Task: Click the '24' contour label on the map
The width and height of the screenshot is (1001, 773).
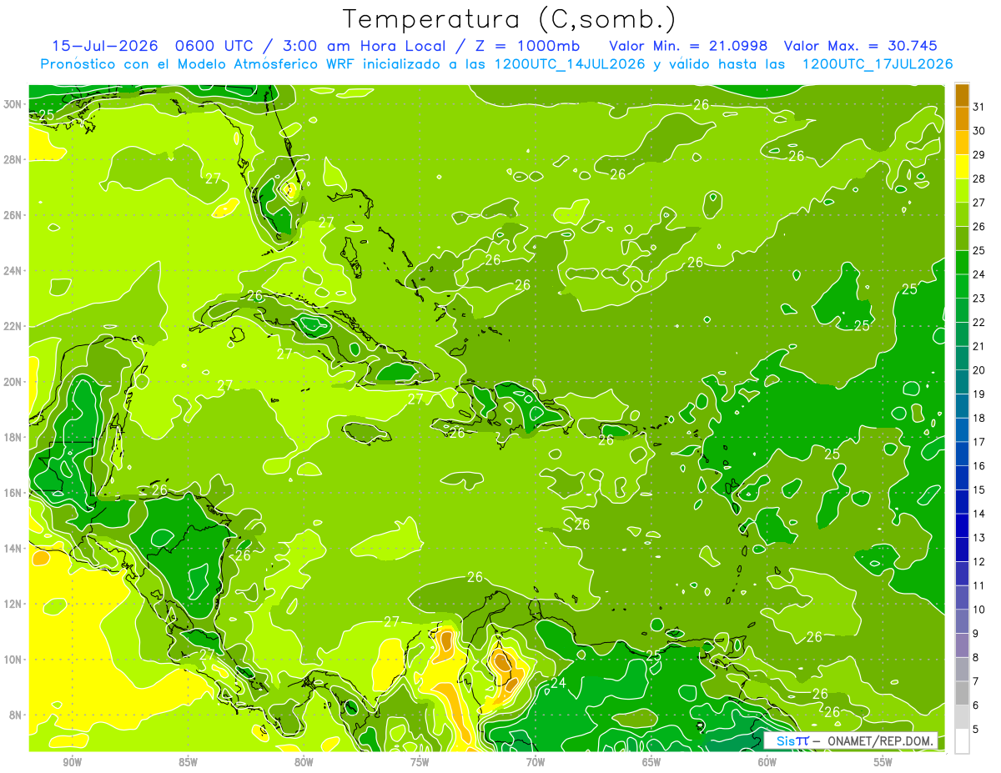Action: pos(558,684)
